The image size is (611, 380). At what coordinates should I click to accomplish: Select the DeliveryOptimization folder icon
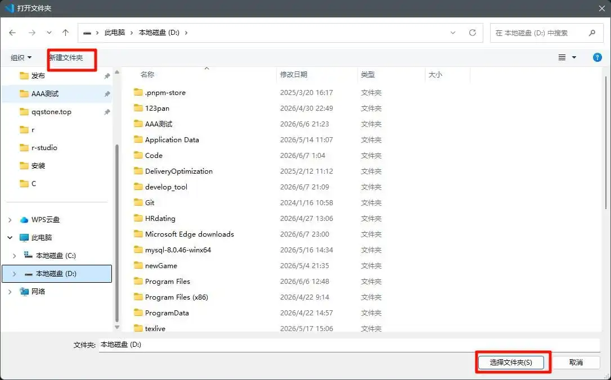138,171
